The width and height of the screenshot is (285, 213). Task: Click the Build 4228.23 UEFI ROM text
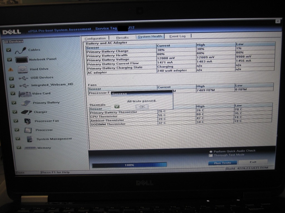pyautogui.click(x=247, y=168)
